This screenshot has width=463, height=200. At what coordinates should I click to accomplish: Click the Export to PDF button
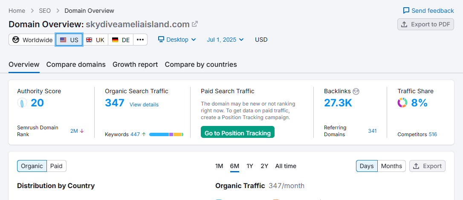click(x=425, y=24)
